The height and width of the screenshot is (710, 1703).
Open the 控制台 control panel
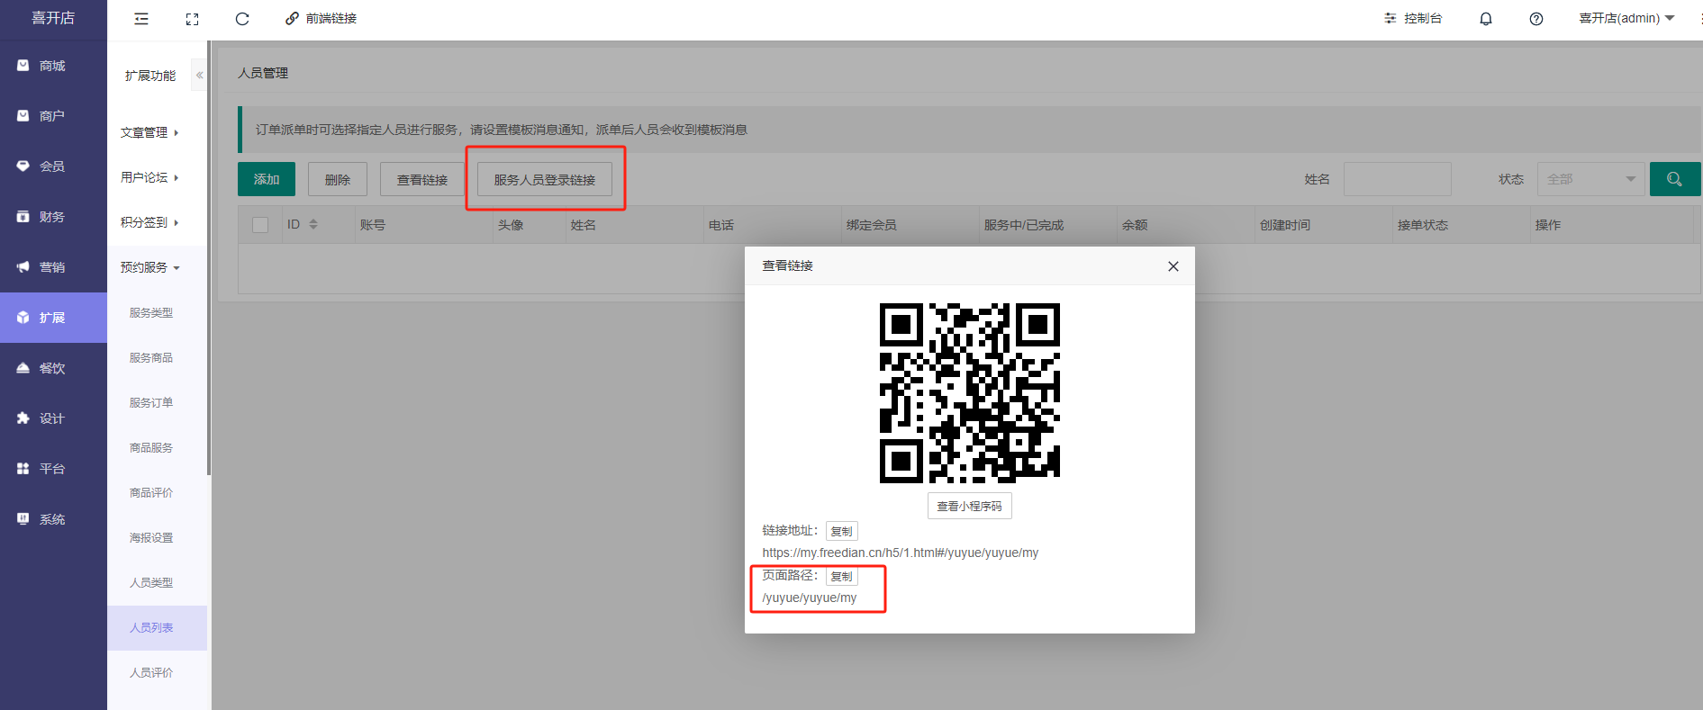pos(1413,19)
